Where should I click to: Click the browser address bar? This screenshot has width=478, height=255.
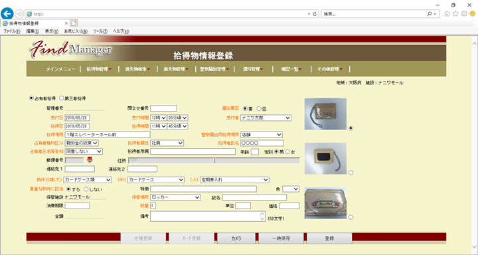[x=172, y=14]
